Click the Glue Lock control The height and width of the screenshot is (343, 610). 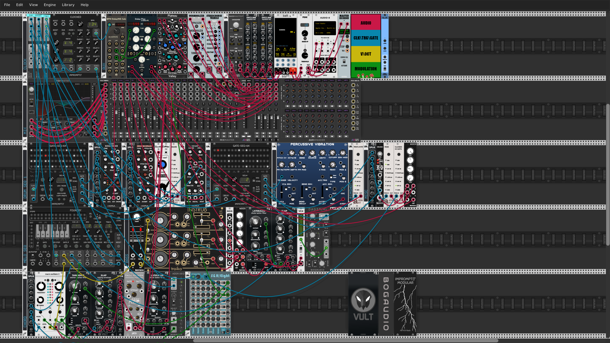(x=385, y=48)
